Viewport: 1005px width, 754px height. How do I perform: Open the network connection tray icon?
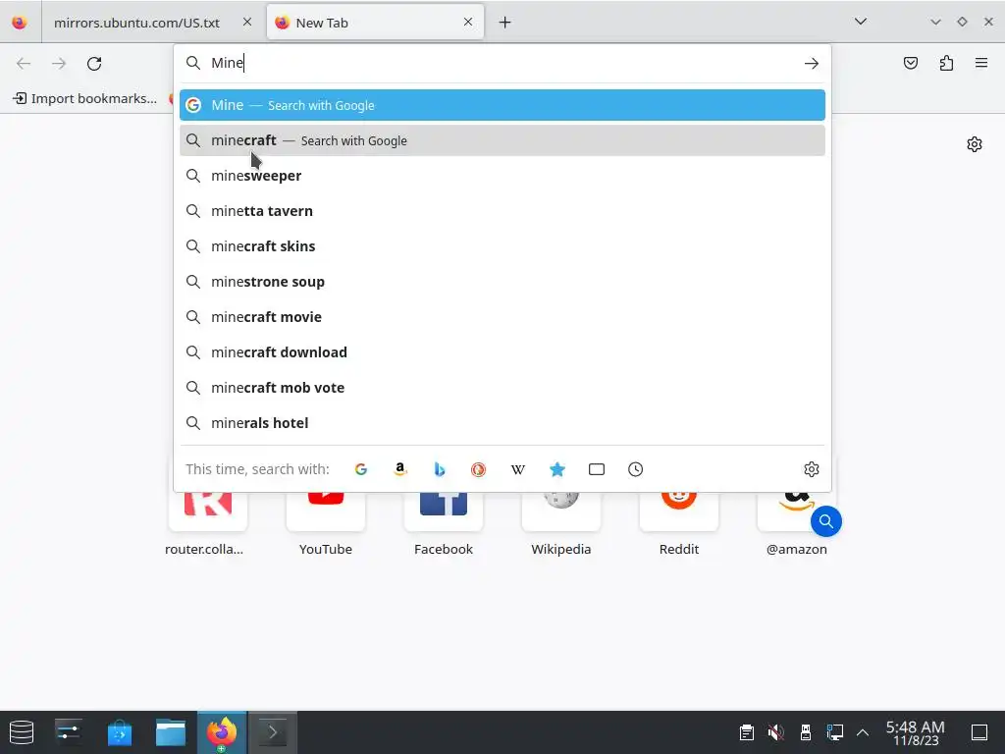pos(834,732)
